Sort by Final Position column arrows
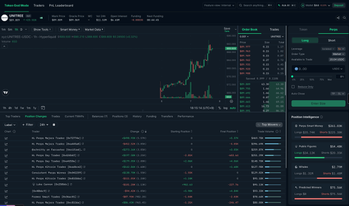The image size is (349, 206). tap(237, 132)
